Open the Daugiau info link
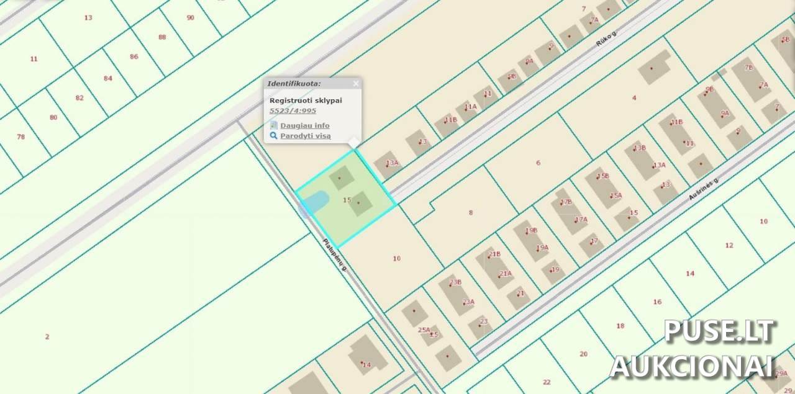The width and height of the screenshot is (795, 394). pyautogui.click(x=305, y=125)
